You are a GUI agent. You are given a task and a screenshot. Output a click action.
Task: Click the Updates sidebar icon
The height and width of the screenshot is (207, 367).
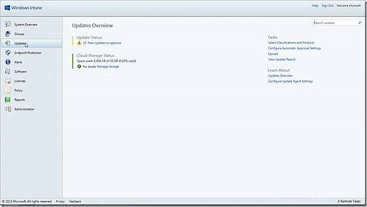[8, 43]
